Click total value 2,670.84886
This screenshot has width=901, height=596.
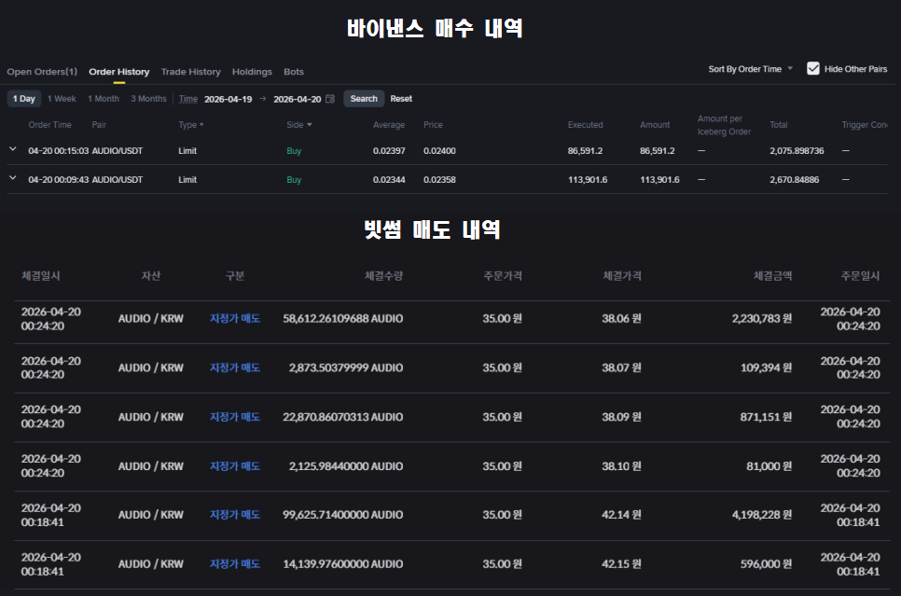click(x=794, y=179)
